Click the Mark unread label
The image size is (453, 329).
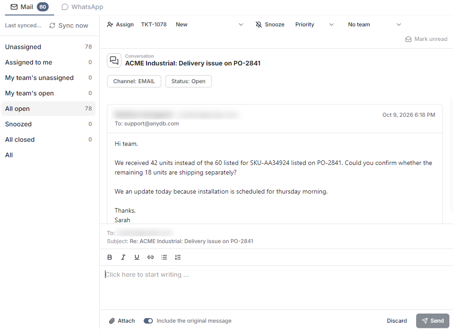coord(431,39)
